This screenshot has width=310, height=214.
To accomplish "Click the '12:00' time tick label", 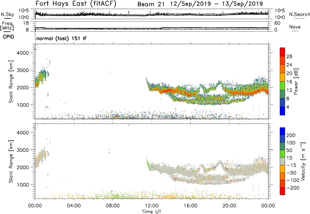I will point(152,206).
